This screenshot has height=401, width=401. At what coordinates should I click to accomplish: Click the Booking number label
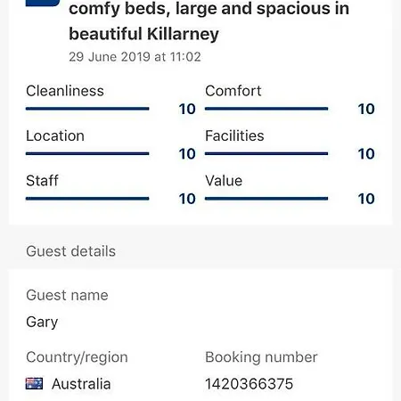[x=261, y=357]
